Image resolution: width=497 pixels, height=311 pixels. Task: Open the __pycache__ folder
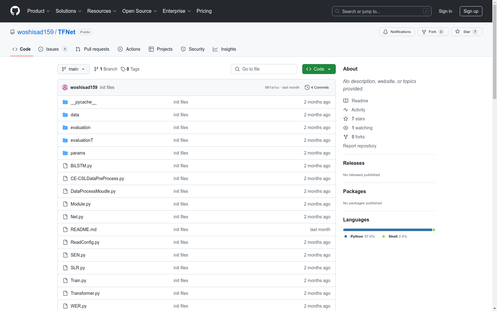pyautogui.click(x=83, y=102)
